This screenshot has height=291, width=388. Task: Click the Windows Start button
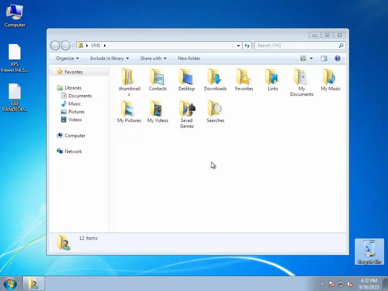(10, 283)
